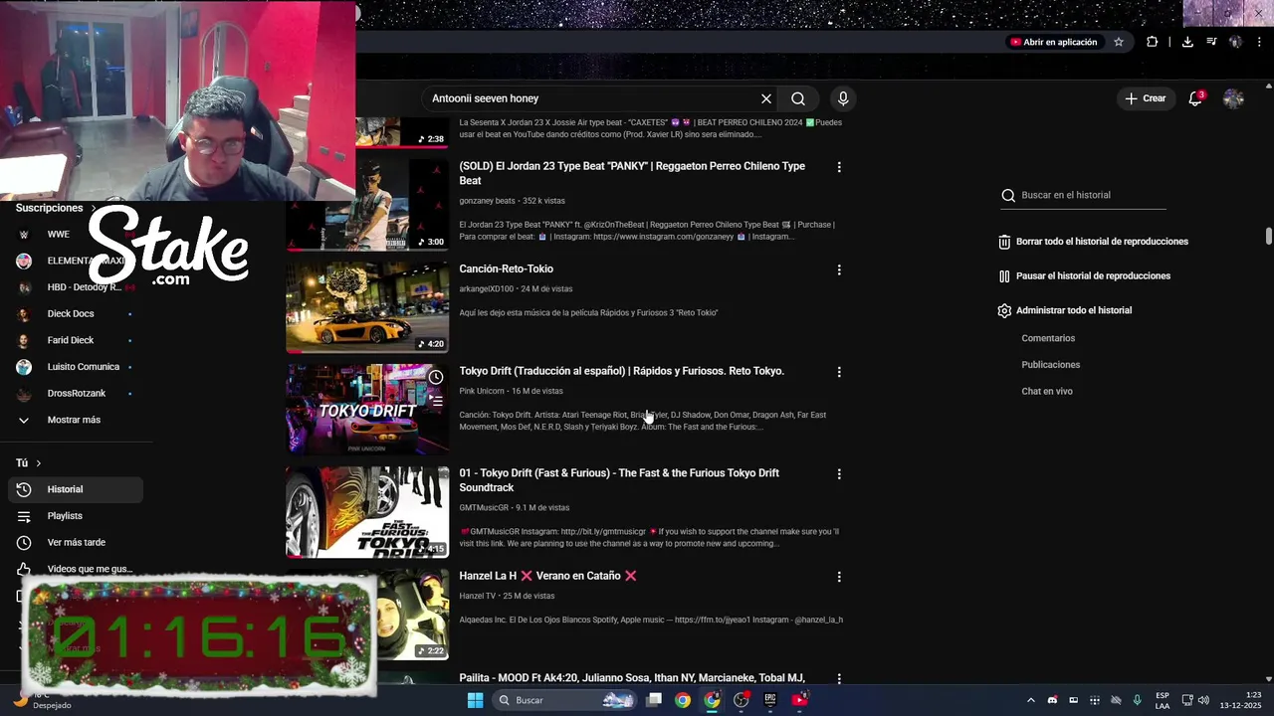Go to the WWE subscription channel
This screenshot has width=1274, height=716.
tap(58, 234)
